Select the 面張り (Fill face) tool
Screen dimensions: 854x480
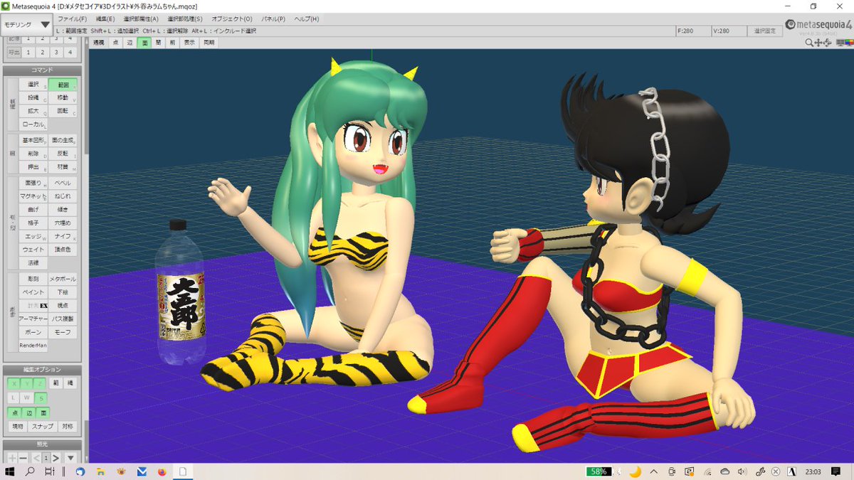(x=33, y=183)
